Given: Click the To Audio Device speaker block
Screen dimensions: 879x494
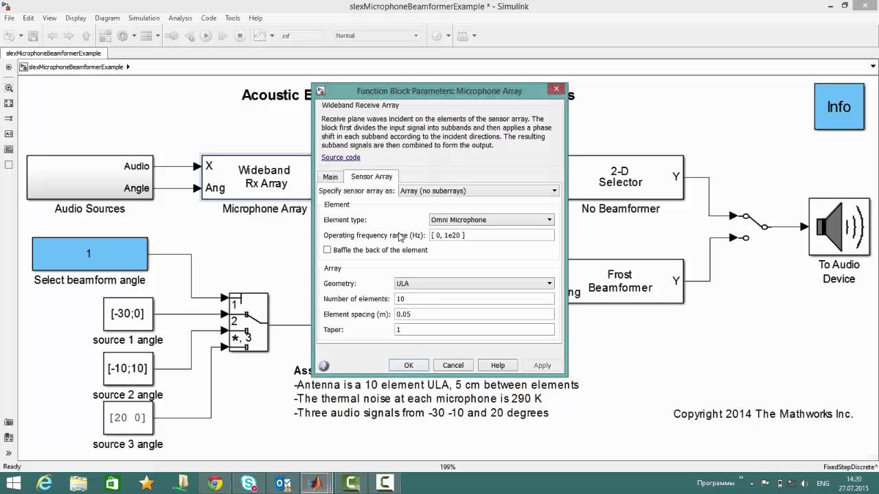Looking at the screenshot, I should 839,227.
